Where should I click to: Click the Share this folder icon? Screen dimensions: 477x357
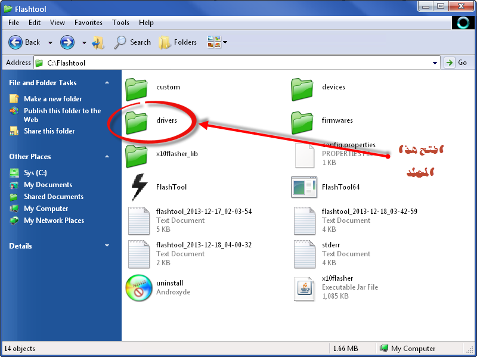click(x=14, y=131)
